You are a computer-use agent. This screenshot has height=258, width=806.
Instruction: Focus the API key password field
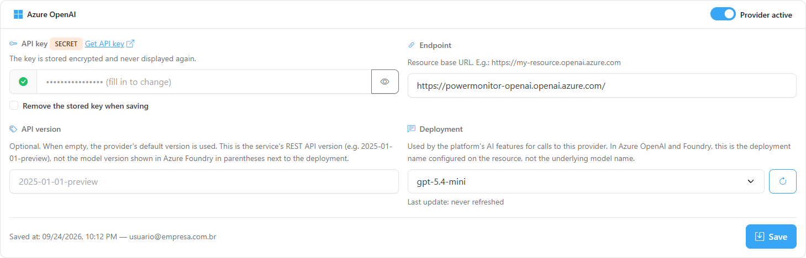204,82
